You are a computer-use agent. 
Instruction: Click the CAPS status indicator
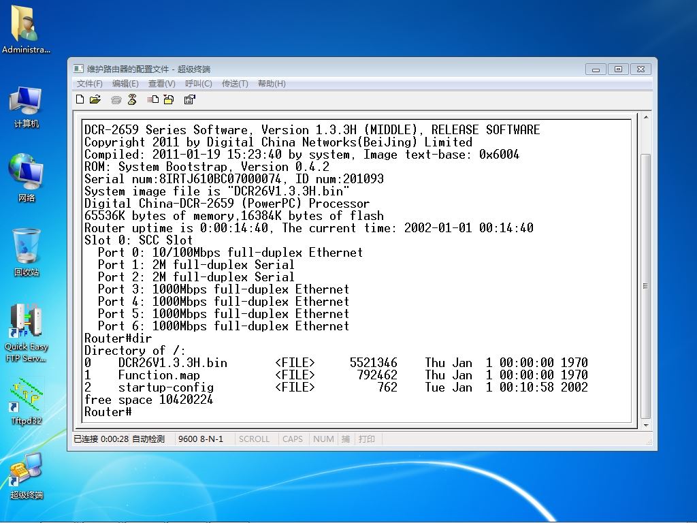[x=293, y=439]
